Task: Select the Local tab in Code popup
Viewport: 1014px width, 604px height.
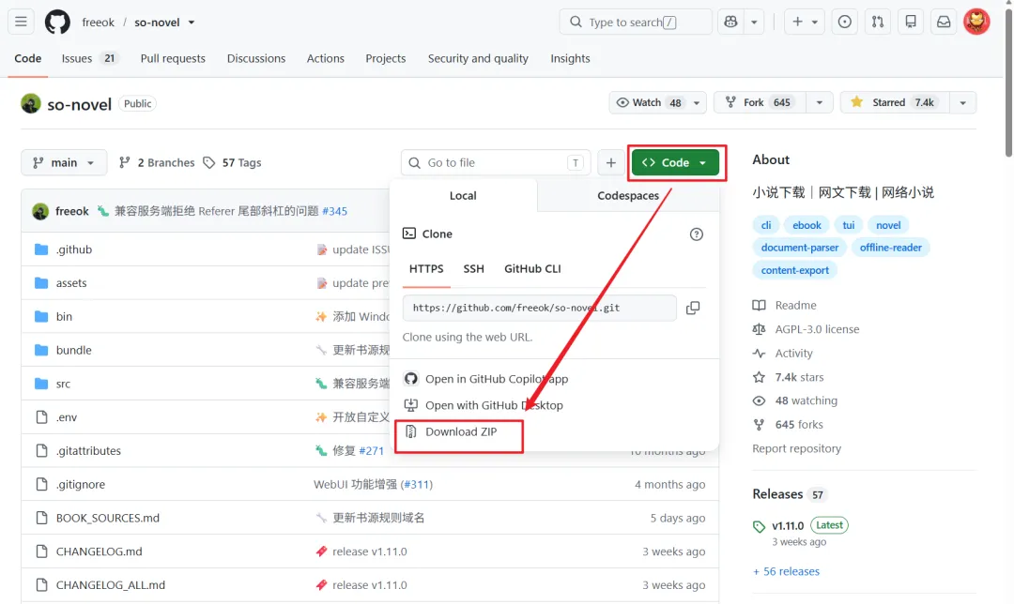Action: click(x=463, y=196)
